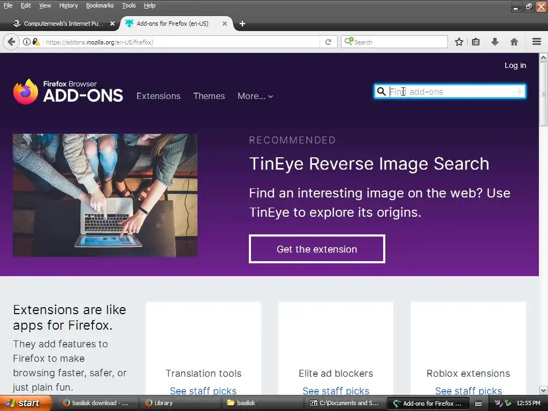Open the Edit menu
548x411 pixels.
click(26, 5)
